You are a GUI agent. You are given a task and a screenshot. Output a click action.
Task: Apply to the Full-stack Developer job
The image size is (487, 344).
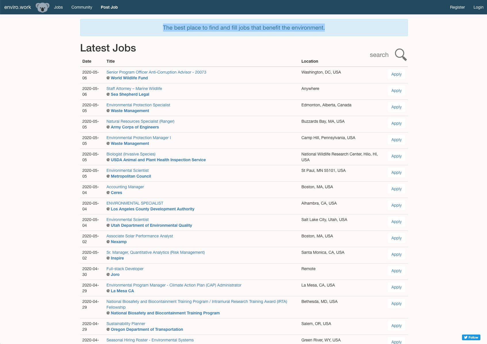click(396, 271)
